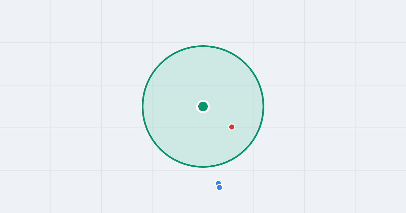Click the green circle's outline at its top
Image resolution: width=406 pixels, height=213 pixels.
203,46
